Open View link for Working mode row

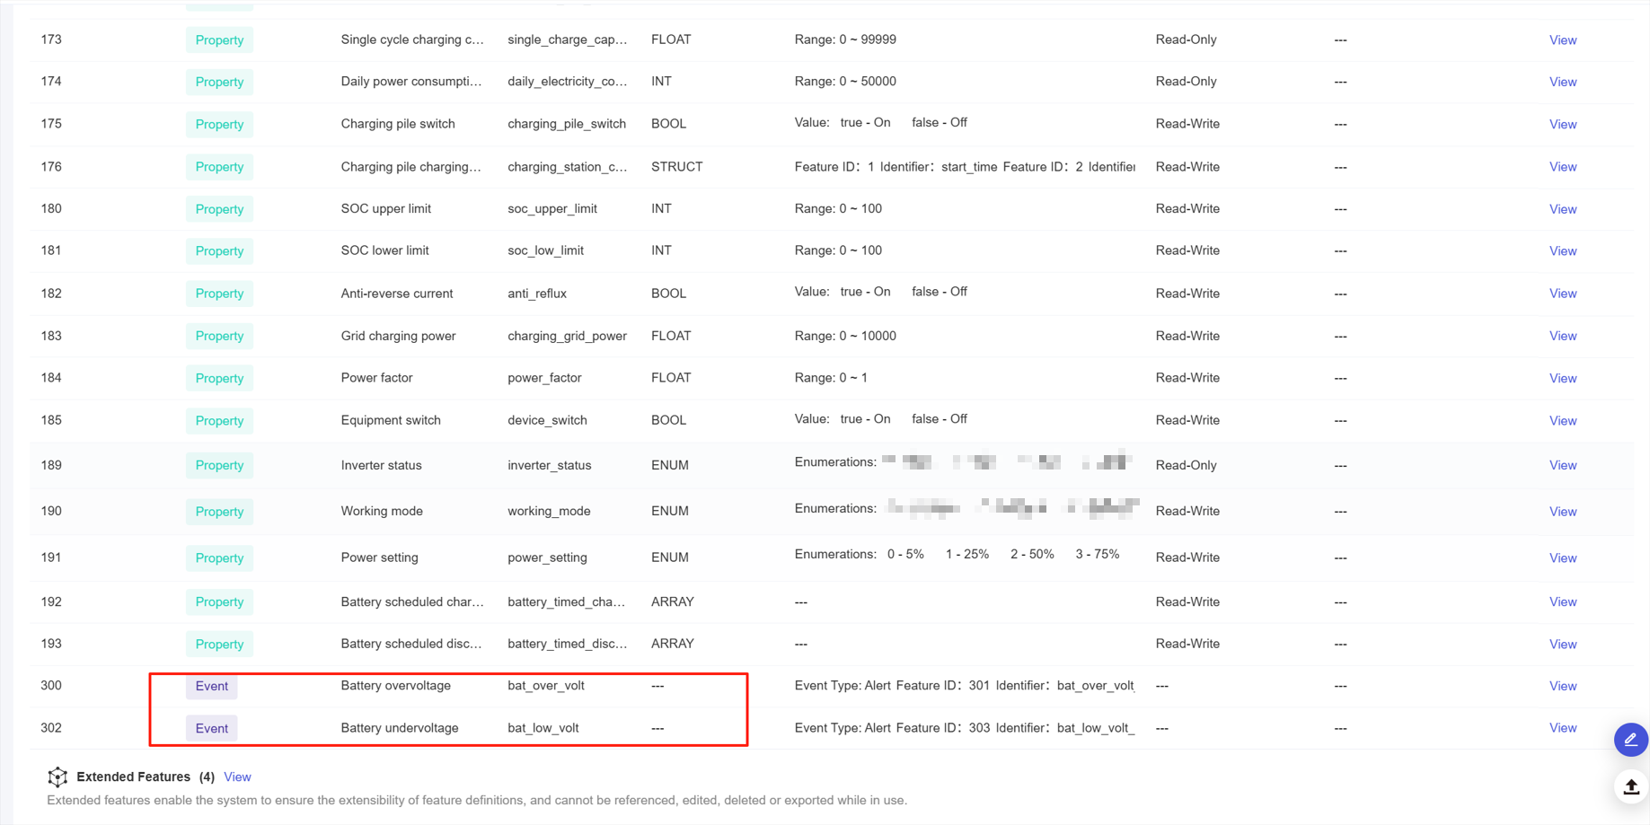pyautogui.click(x=1562, y=512)
